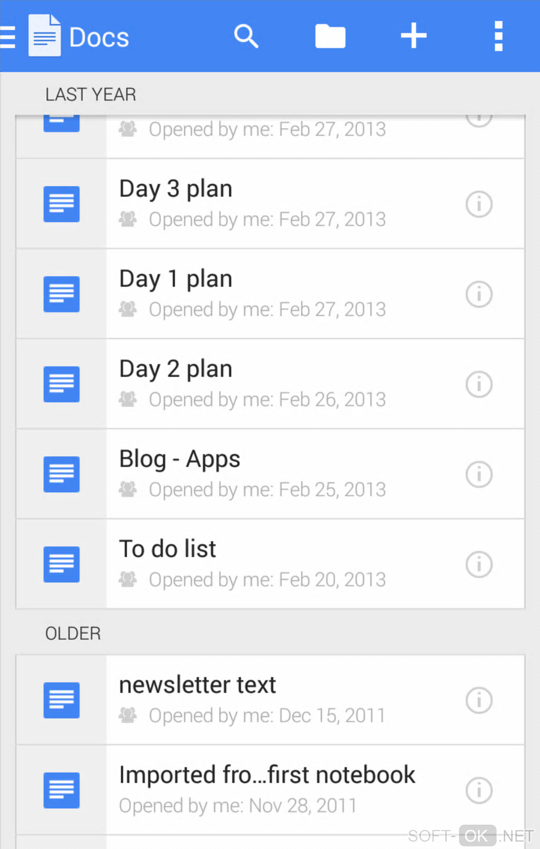Tap the Day 2 plan file icon
The image size is (540, 849).
[x=61, y=384]
